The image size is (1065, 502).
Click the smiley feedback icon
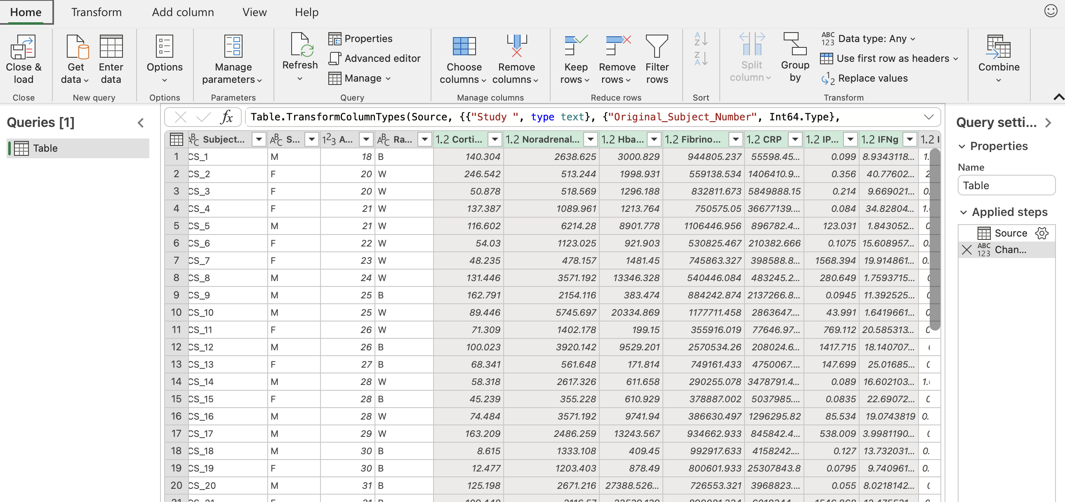pos(1050,11)
